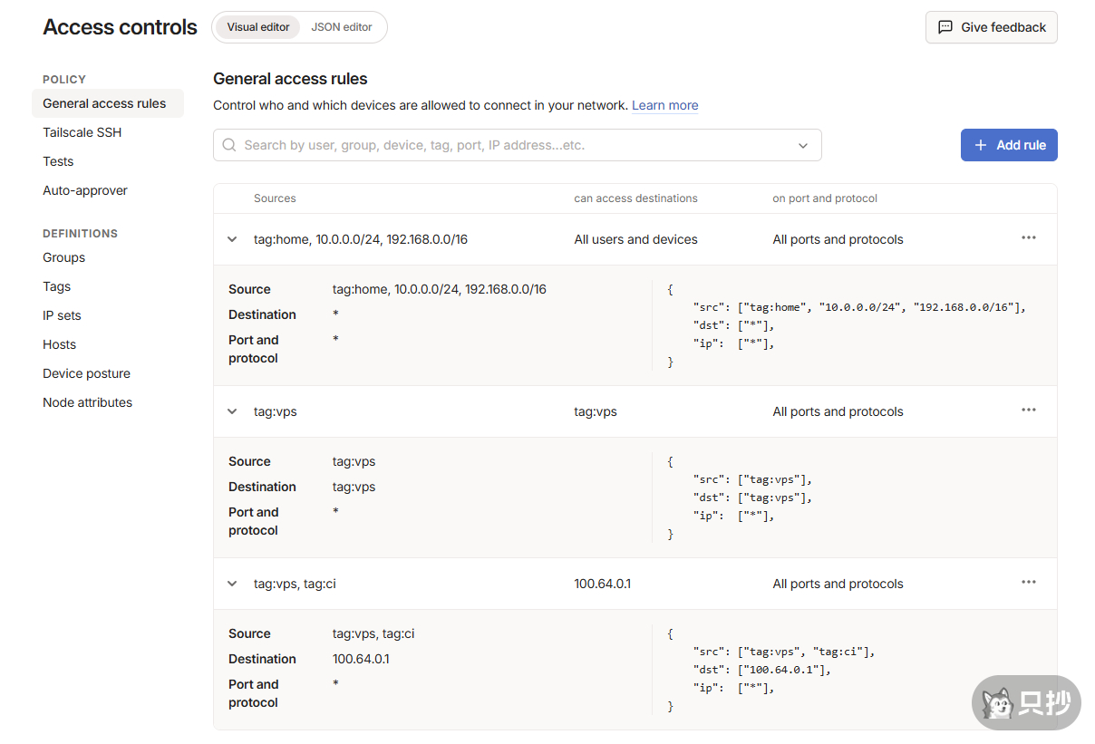Collapse the tag:vps, tag:ci rule row
This screenshot has height=744, width=1095.
click(x=232, y=584)
